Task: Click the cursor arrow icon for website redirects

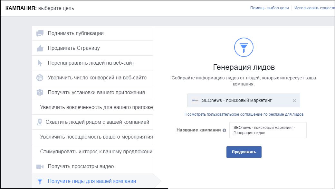Action: point(40,63)
